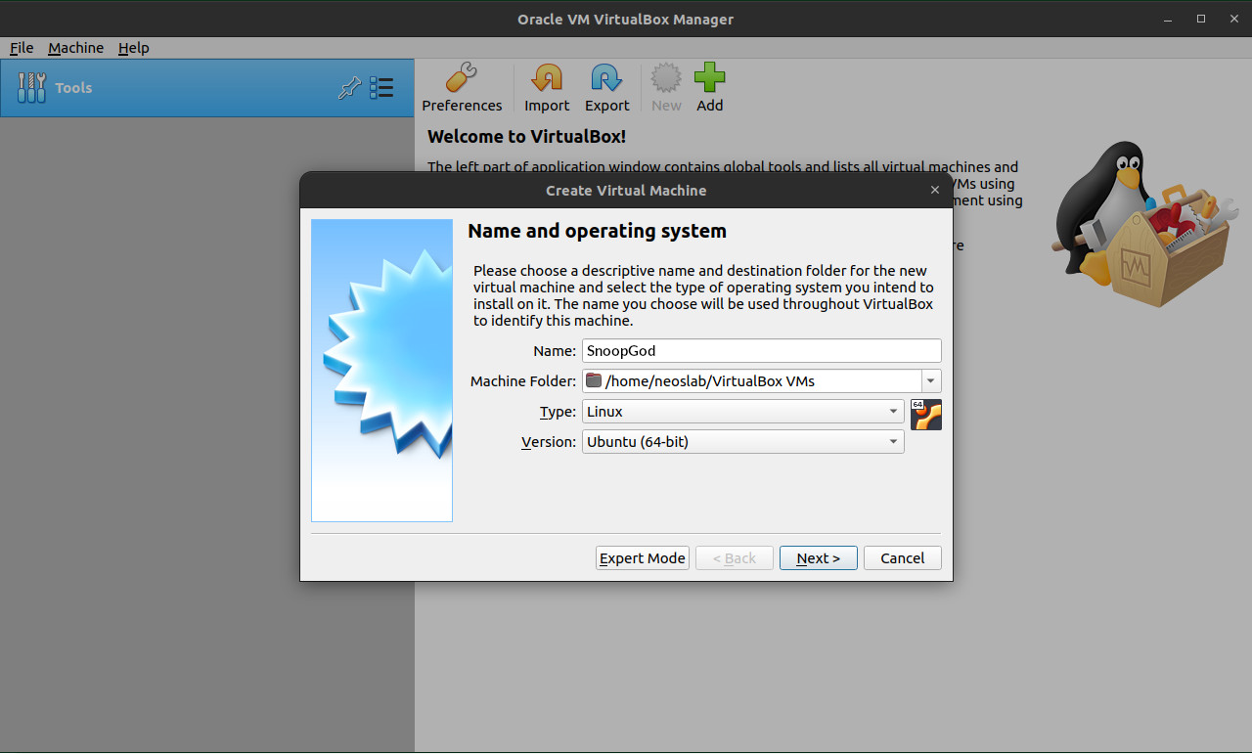
Task: Open the Machine menu
Action: click(75, 48)
